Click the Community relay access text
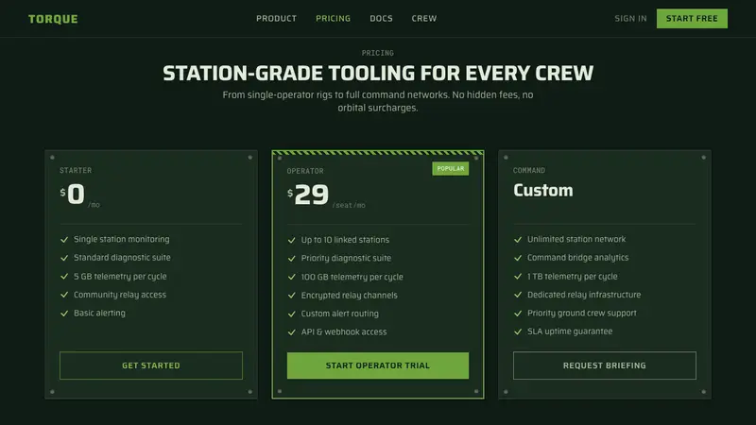 [x=120, y=295]
